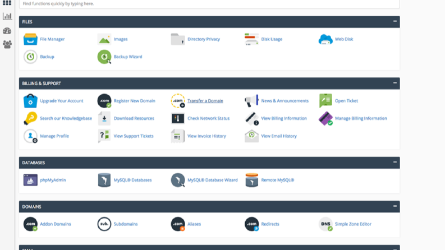Screen dimensions: 445x250
Task: Open the Subdomains link
Action: pyautogui.click(x=126, y=224)
